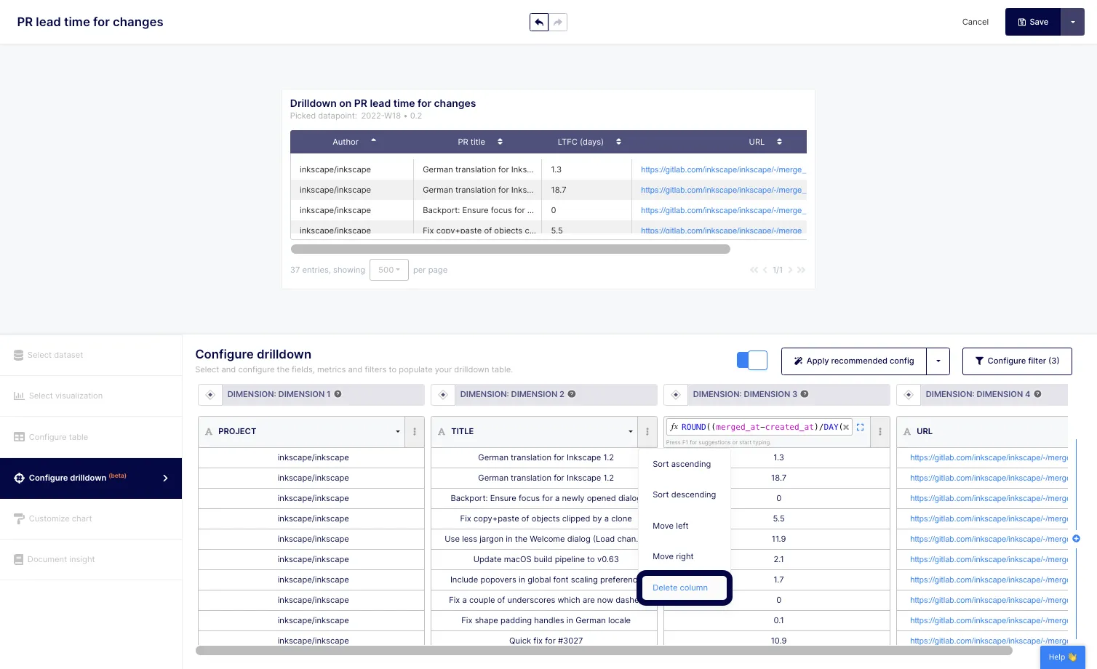
Task: Open the Save button dropdown arrow
Action: [x=1073, y=22]
